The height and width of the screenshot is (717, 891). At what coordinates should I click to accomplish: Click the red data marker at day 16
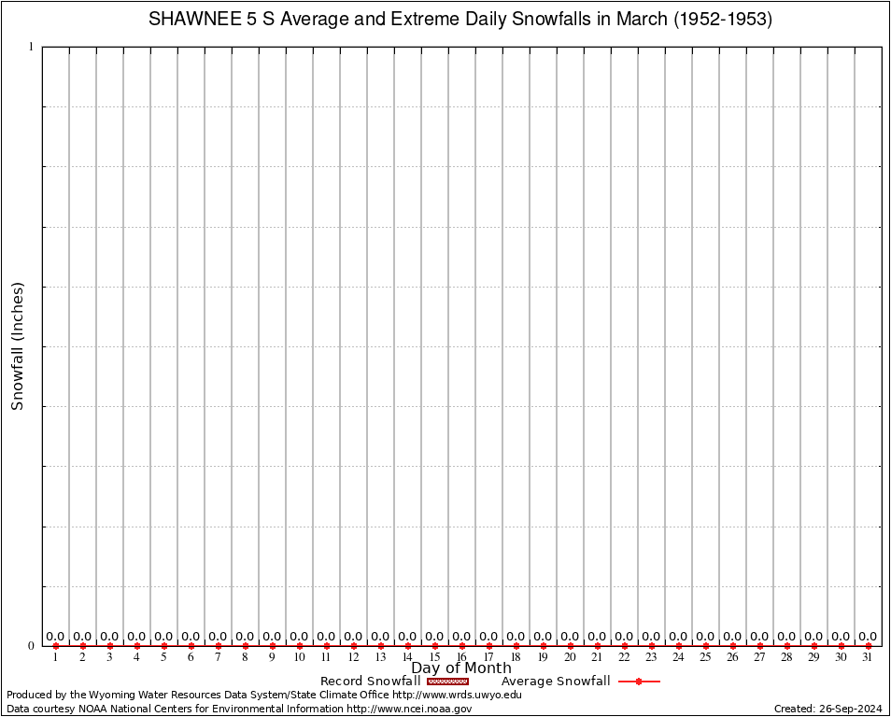tap(462, 646)
